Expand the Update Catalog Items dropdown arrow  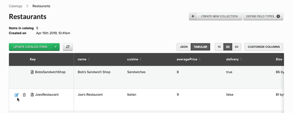[56, 47]
